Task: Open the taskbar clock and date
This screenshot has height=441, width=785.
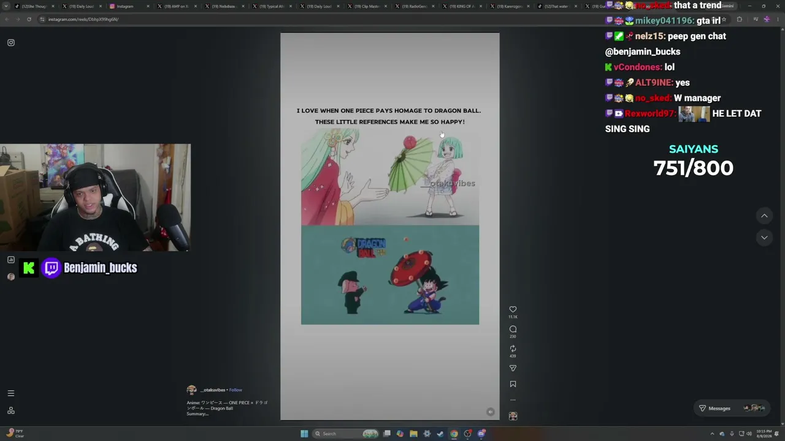Action: (x=764, y=434)
